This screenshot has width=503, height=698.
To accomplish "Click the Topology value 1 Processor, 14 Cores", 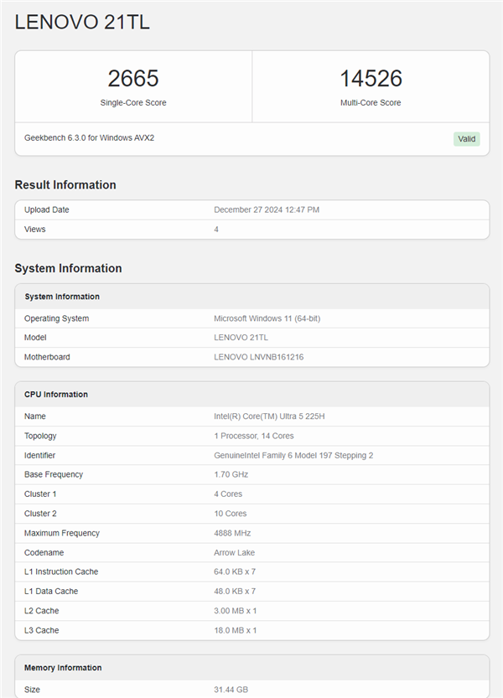I will coord(254,436).
